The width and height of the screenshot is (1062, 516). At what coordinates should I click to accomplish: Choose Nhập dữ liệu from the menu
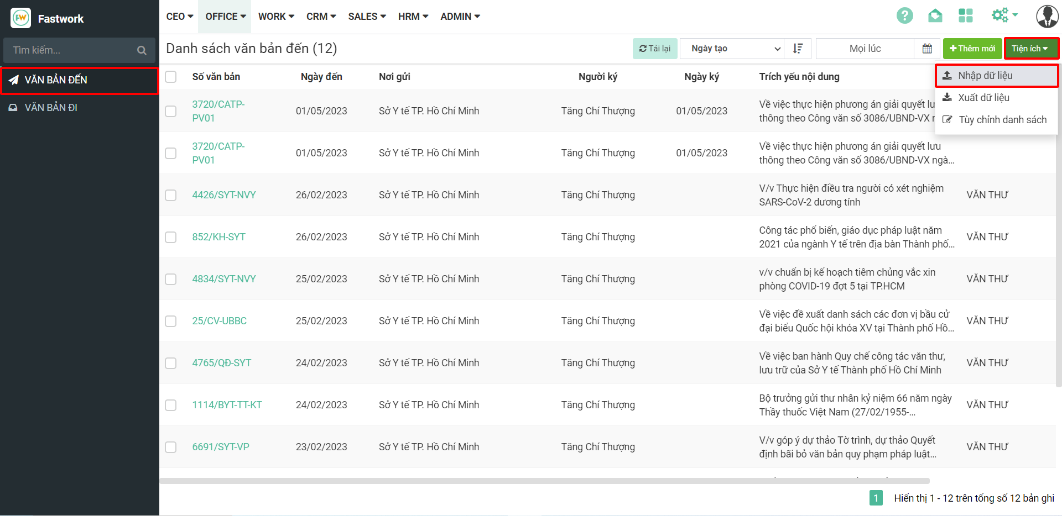(x=985, y=76)
